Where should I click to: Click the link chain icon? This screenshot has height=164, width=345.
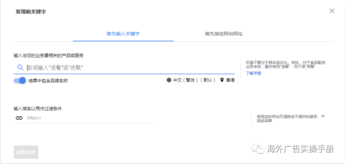point(19,118)
